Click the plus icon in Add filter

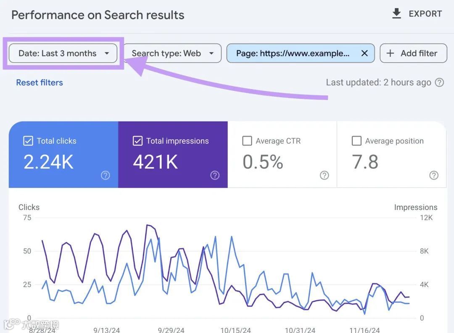390,53
